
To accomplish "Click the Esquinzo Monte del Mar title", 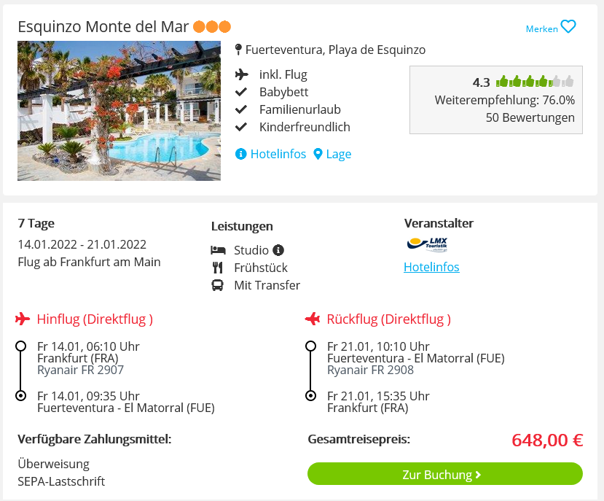I will pyautogui.click(x=103, y=26).
